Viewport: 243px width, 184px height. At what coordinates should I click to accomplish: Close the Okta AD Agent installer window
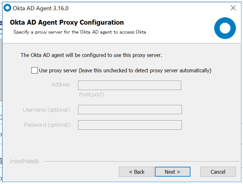click(233, 8)
